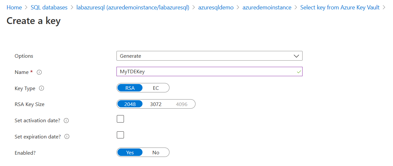Image resolution: width=393 pixels, height=166 pixels.
Task: Select EC key type
Action: click(x=156, y=88)
